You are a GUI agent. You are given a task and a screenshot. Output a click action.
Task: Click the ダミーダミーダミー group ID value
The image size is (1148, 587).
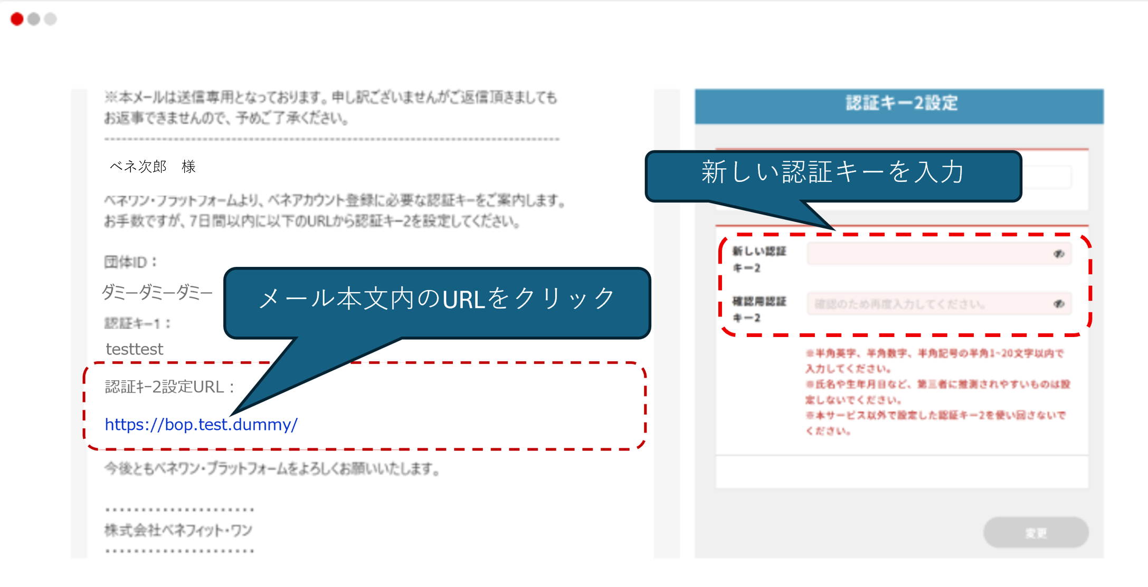coord(157,292)
